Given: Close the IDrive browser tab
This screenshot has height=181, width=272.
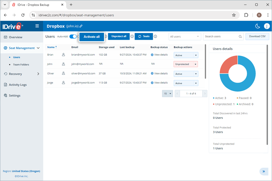Looking at the screenshot, I should pos(62,5).
